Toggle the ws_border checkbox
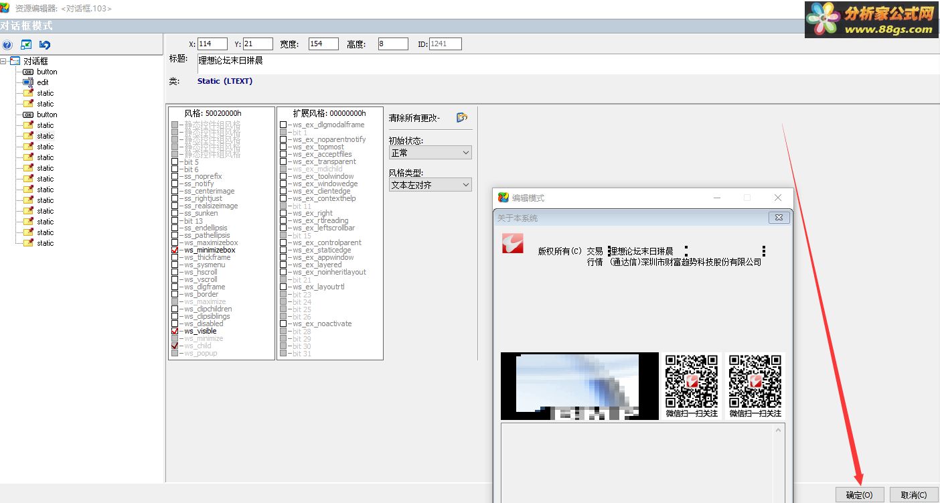The width and height of the screenshot is (940, 503). point(175,294)
